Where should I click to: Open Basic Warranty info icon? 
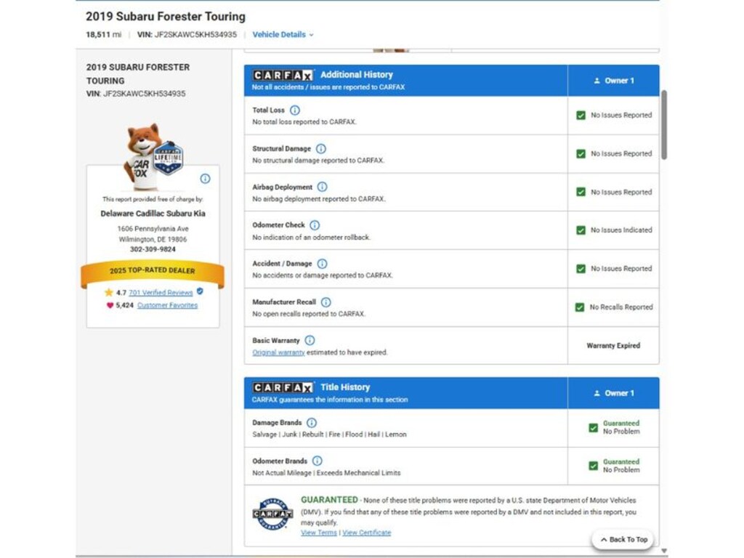coord(310,340)
